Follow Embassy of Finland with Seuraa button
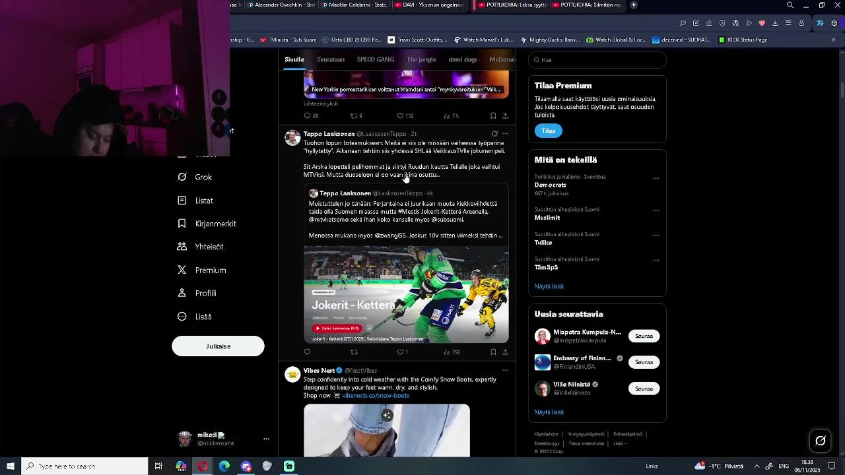The height and width of the screenshot is (475, 845). [x=644, y=362]
